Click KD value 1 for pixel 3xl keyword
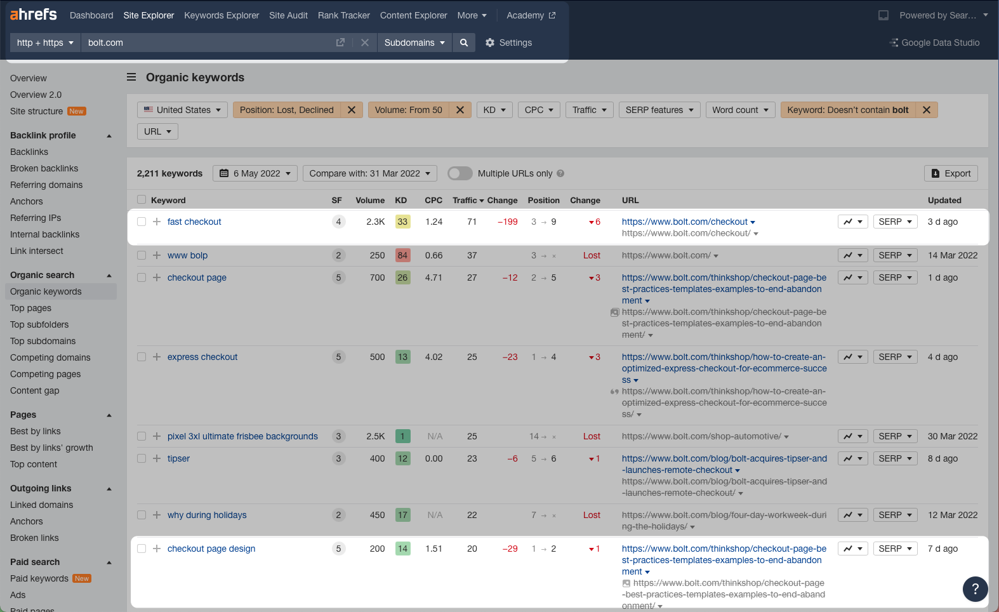The width and height of the screenshot is (999, 612). point(402,436)
